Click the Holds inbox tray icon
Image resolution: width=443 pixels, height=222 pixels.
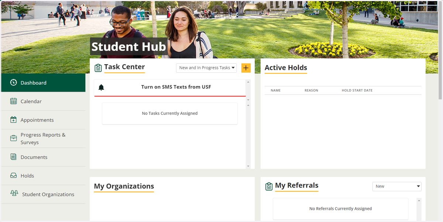tap(14, 176)
